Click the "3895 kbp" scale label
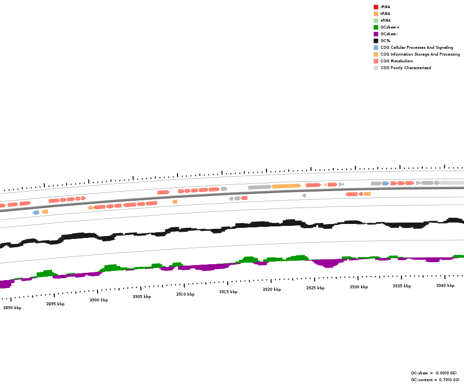The image size is (464, 387). 55,304
